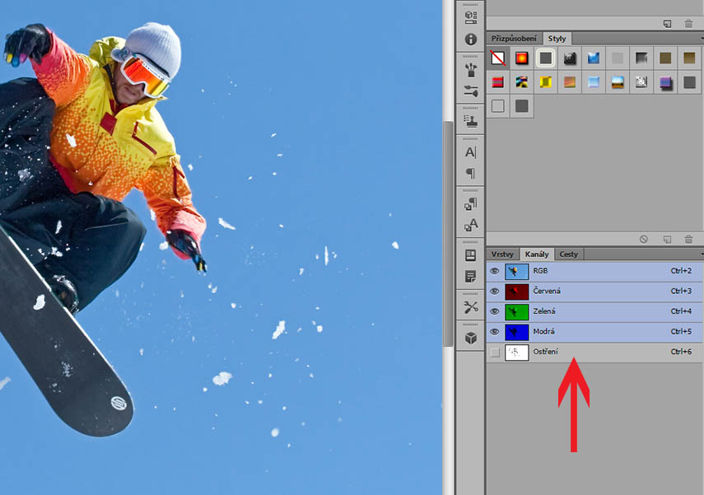Click clear style icon in Styly panel footer
704x495 pixels.
pyautogui.click(x=643, y=240)
